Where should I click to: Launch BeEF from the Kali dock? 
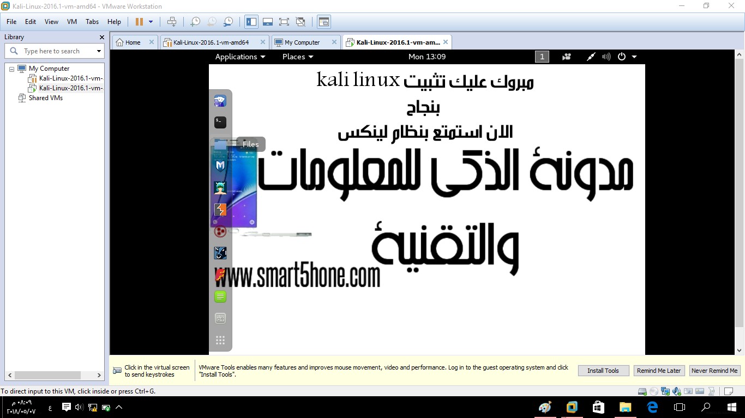(220, 253)
